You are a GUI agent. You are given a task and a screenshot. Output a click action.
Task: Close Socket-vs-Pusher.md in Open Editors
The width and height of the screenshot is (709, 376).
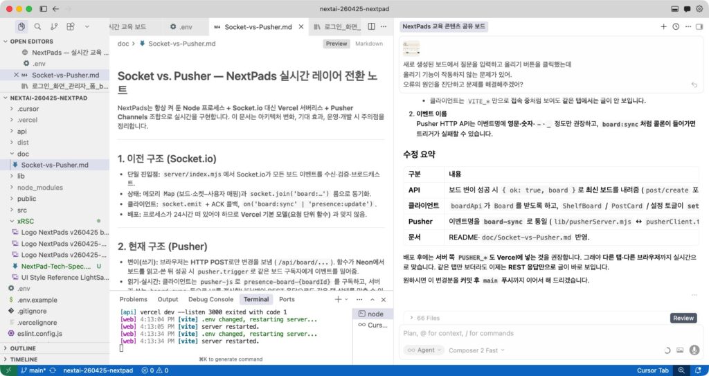[17, 75]
